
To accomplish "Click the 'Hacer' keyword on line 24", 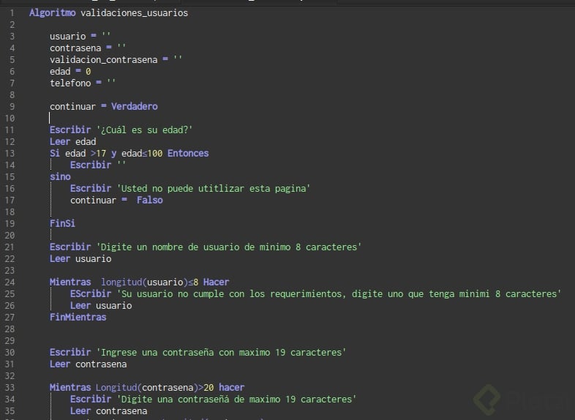I will [x=216, y=282].
